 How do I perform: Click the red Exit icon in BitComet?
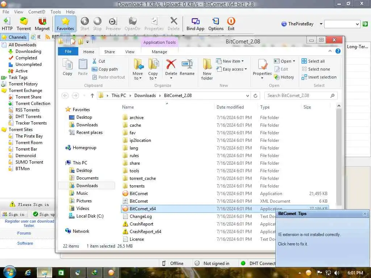231,24
